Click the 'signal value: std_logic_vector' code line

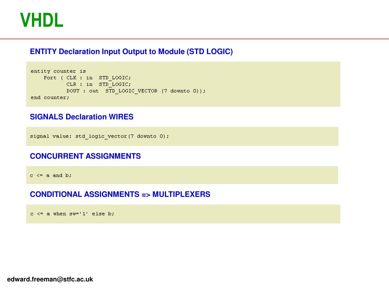pyautogui.click(x=99, y=136)
